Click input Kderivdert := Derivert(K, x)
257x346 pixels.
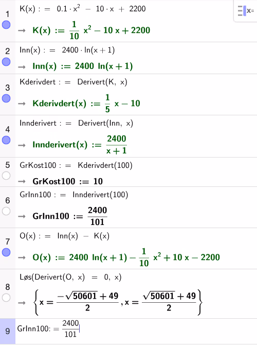pyautogui.click(x=74, y=82)
